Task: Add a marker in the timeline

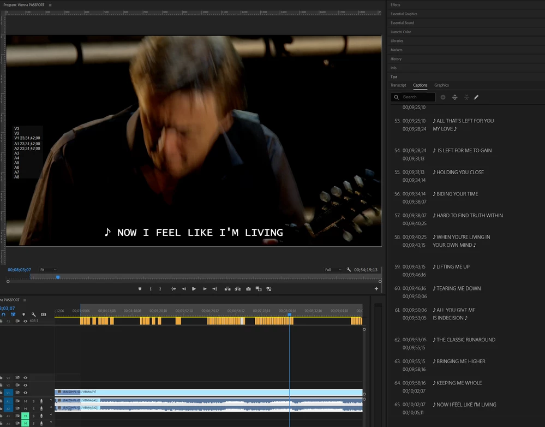Action: coord(23,315)
